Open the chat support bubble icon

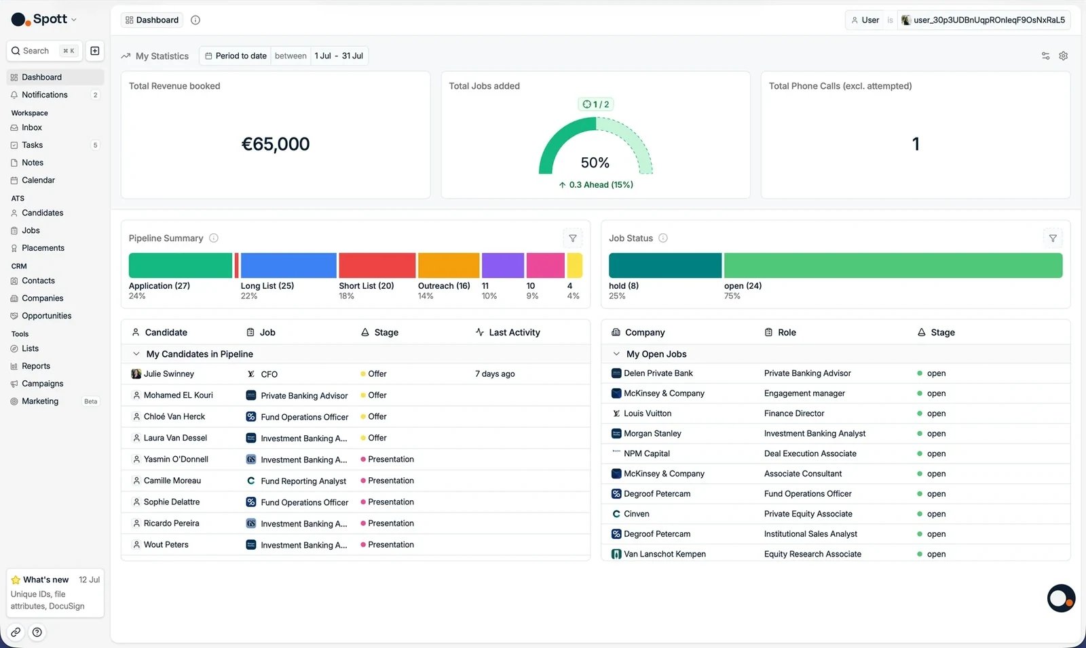[x=1061, y=599]
